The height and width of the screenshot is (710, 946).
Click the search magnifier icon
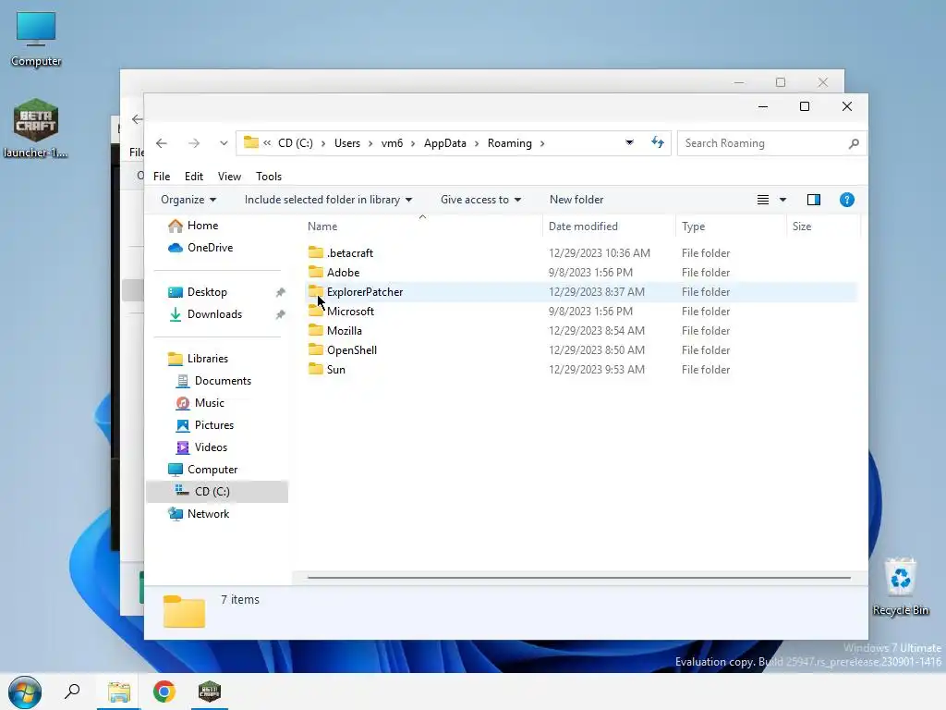[x=853, y=143]
